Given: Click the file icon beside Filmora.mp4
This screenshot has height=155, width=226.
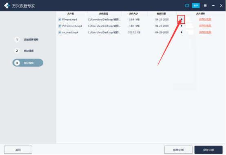Looking at the screenshot, I should (x=60, y=20).
